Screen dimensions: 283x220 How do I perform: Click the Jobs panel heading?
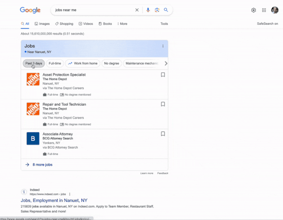pos(30,46)
